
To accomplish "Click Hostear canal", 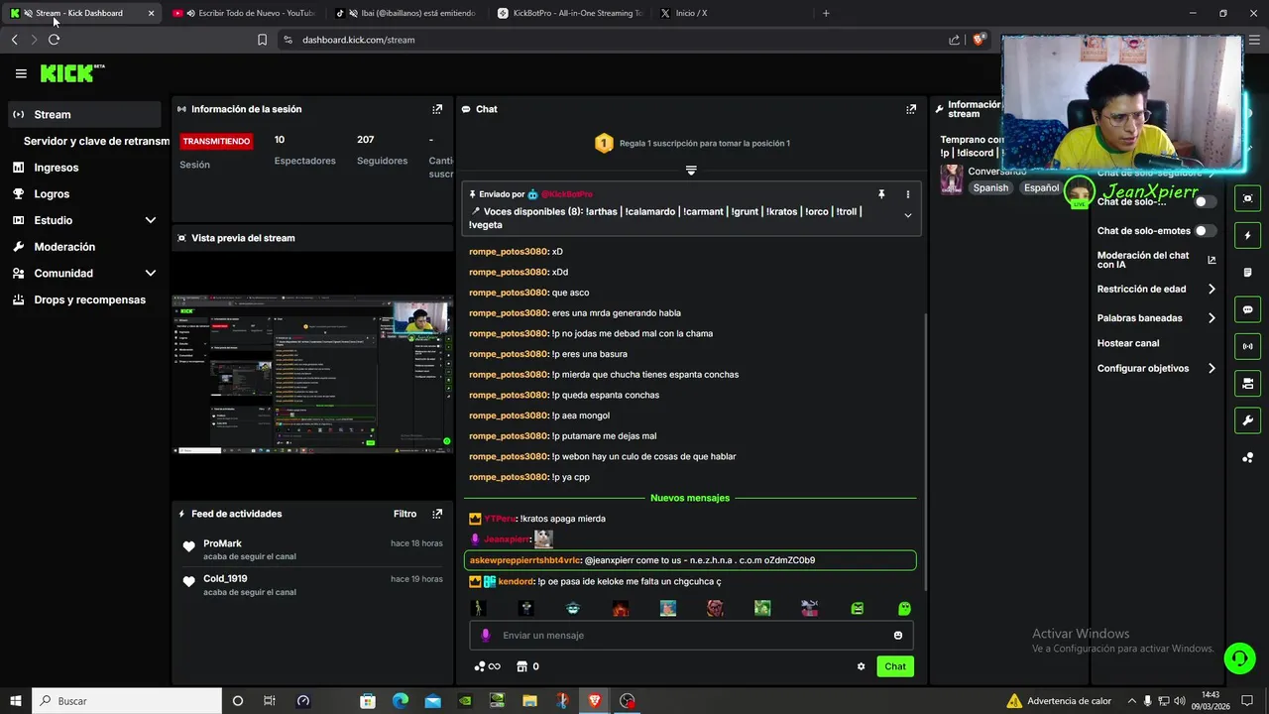I will pos(1128,343).
